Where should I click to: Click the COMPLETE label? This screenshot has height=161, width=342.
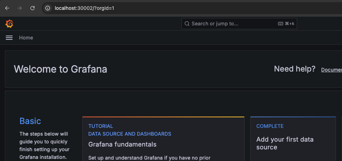pyautogui.click(x=270, y=126)
